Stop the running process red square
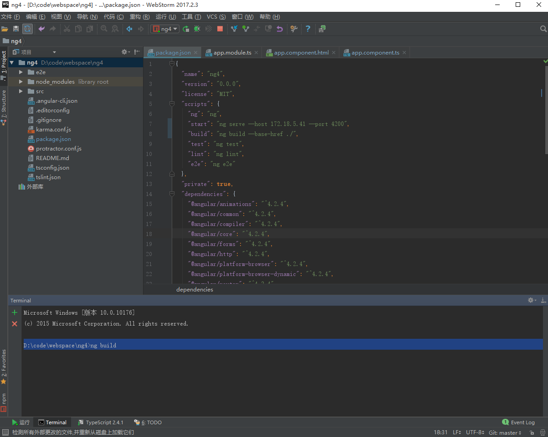 click(220, 29)
